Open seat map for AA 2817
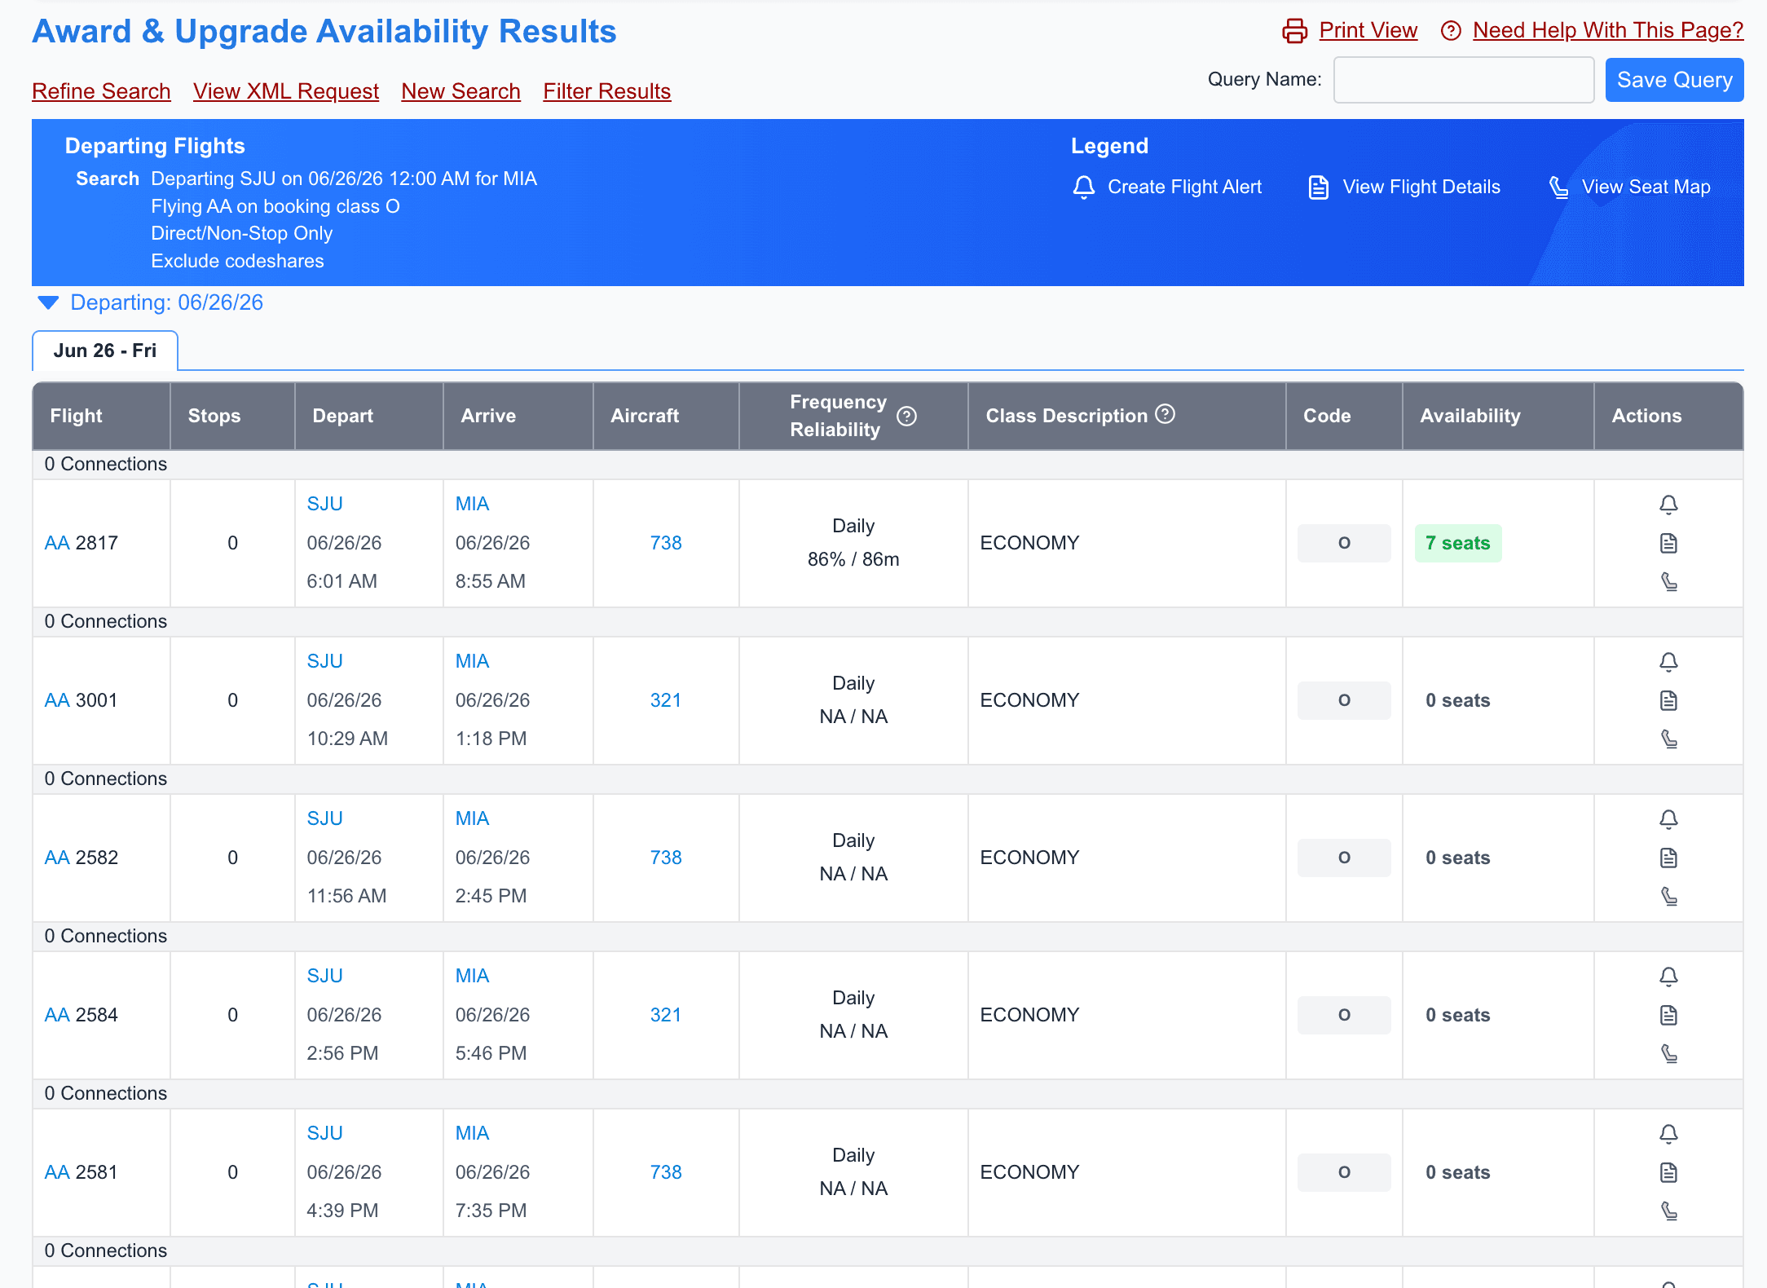1767x1288 pixels. 1668,581
